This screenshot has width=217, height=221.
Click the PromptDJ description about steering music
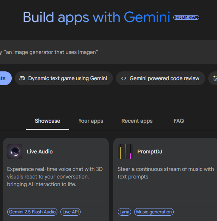coord(166,173)
